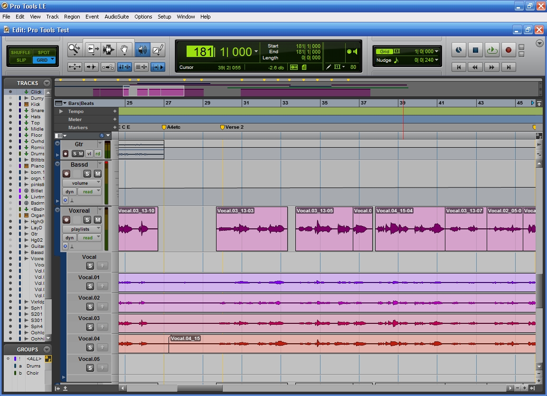The height and width of the screenshot is (396, 547).
Task: Click the Zoom Toggle four-arrows icon
Action: pos(75,67)
